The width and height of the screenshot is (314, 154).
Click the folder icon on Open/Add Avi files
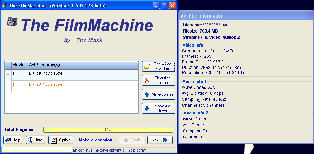point(147,66)
